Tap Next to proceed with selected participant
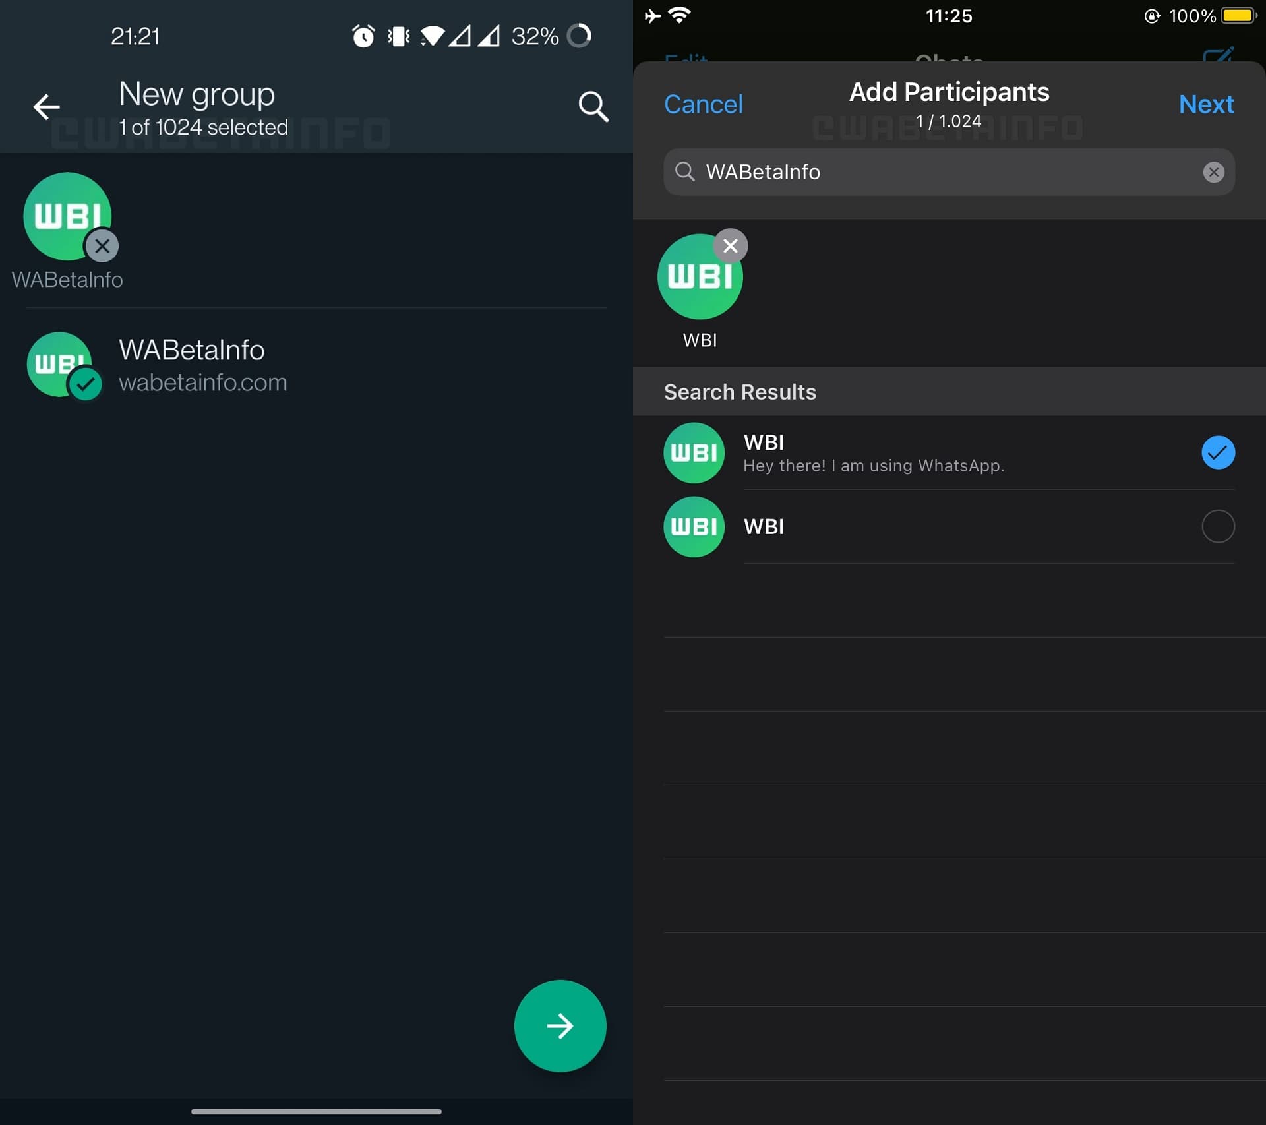Screen dimensions: 1266x1125 [1207, 104]
